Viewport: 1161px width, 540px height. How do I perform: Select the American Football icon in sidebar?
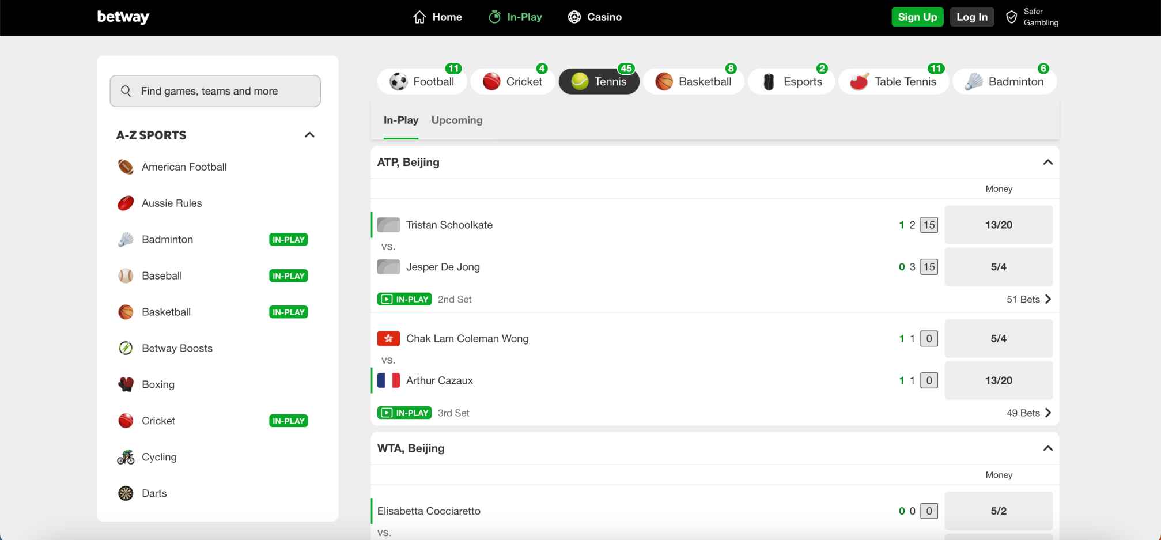[x=126, y=167]
